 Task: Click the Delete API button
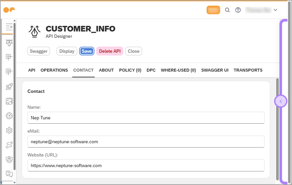click(110, 51)
